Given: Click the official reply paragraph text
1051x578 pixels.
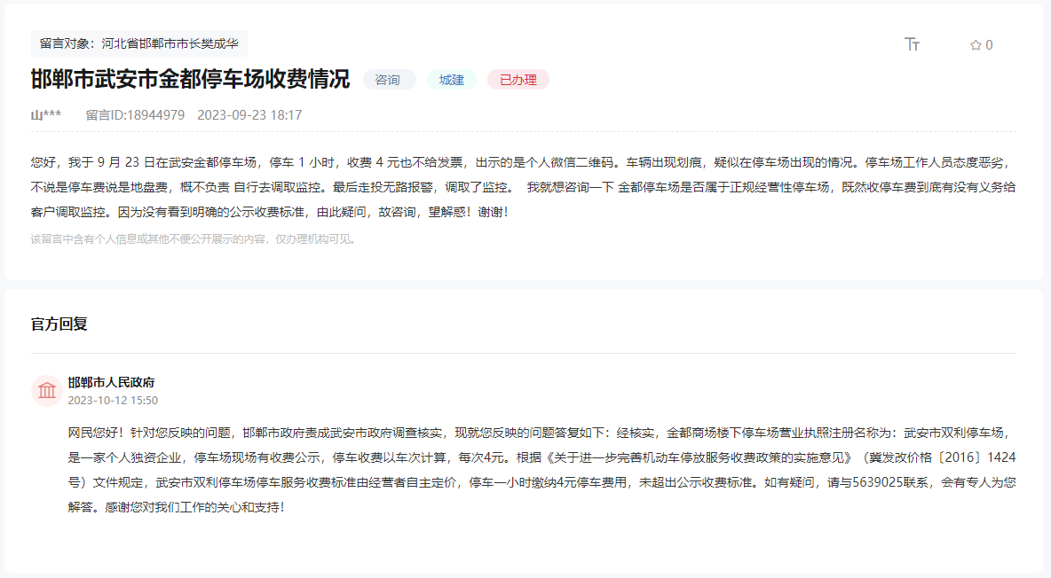Looking at the screenshot, I should pos(541,470).
